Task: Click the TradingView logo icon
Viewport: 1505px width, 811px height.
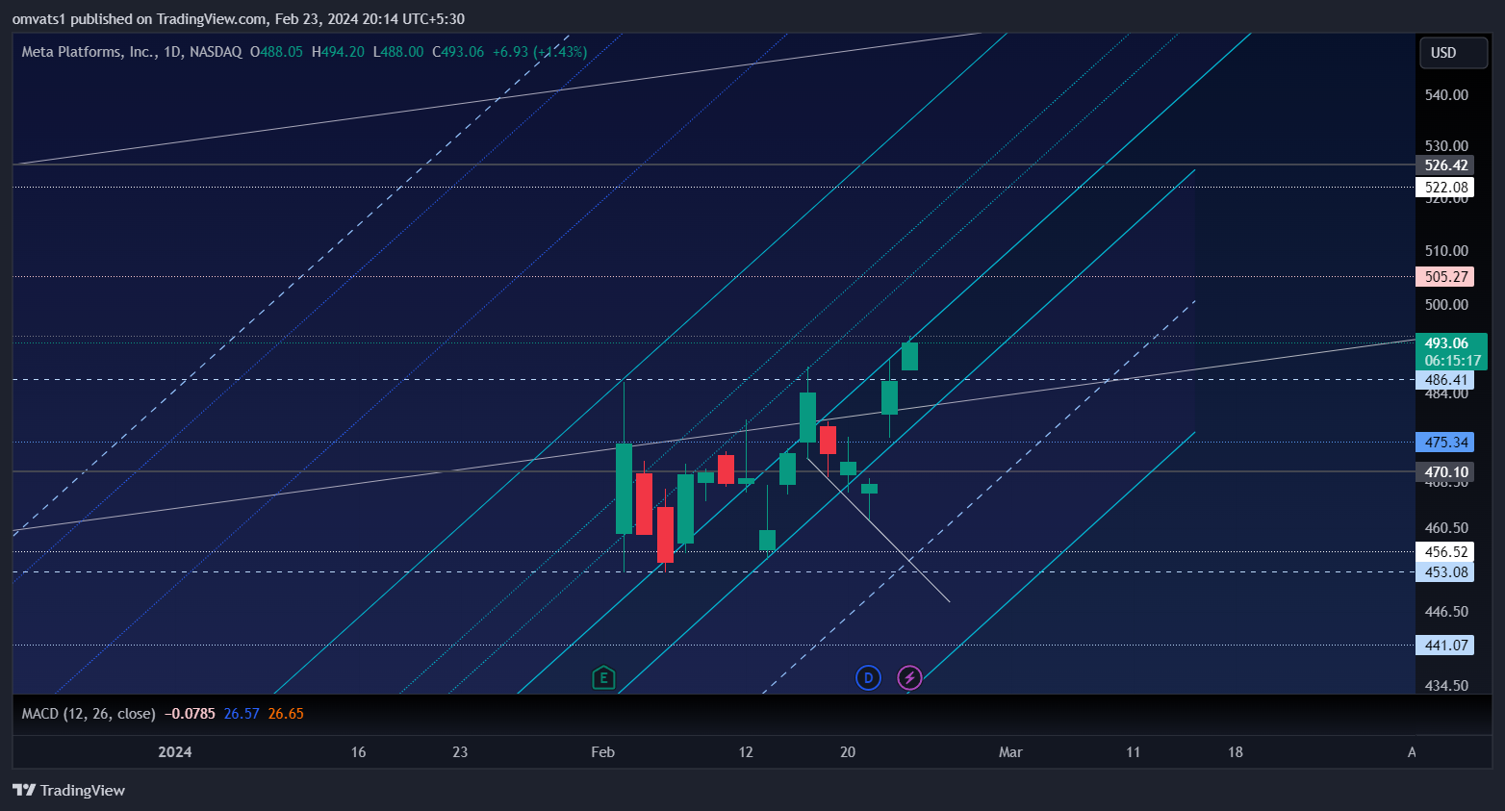Action: 24,790
